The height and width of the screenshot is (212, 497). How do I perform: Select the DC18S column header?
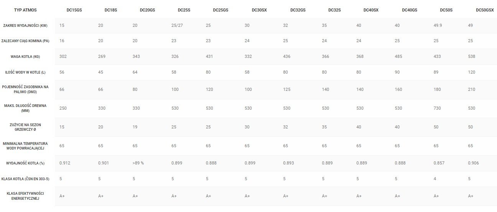(111, 10)
